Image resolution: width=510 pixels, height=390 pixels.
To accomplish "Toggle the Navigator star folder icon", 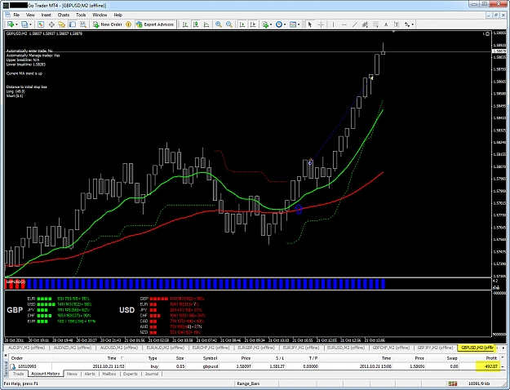I will pyautogui.click(x=62, y=24).
